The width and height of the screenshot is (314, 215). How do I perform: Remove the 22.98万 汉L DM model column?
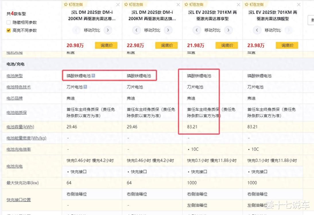178,5
